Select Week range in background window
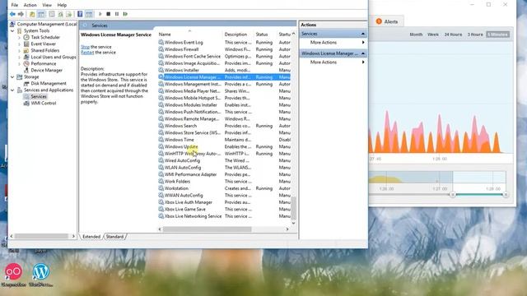 (433, 35)
